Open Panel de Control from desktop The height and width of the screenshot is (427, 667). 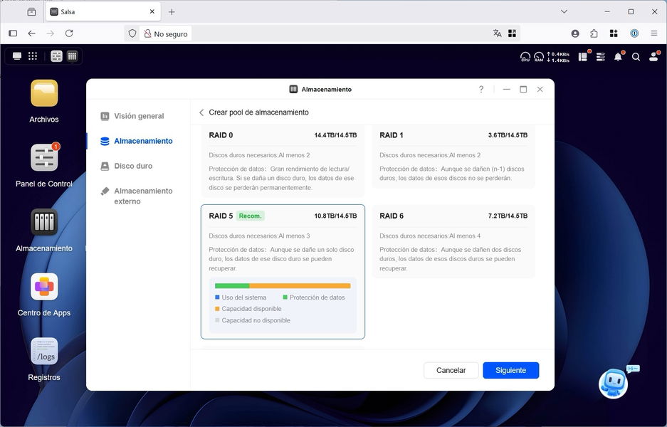pos(44,158)
